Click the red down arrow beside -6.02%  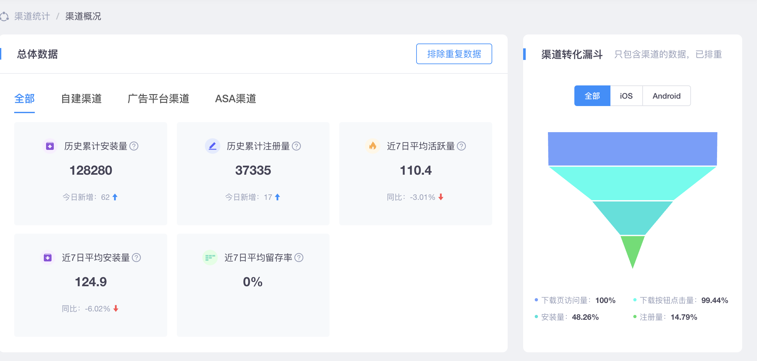point(116,308)
